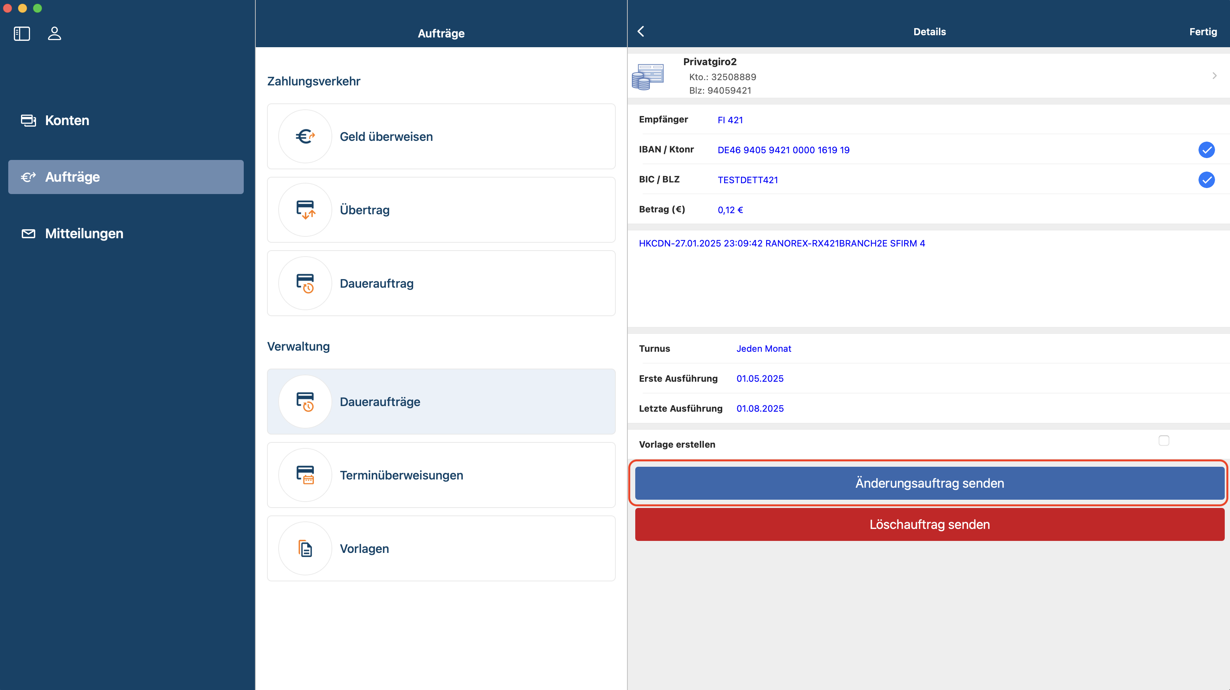Click the Geld überweisen euro icon
Image resolution: width=1230 pixels, height=690 pixels.
(x=305, y=136)
